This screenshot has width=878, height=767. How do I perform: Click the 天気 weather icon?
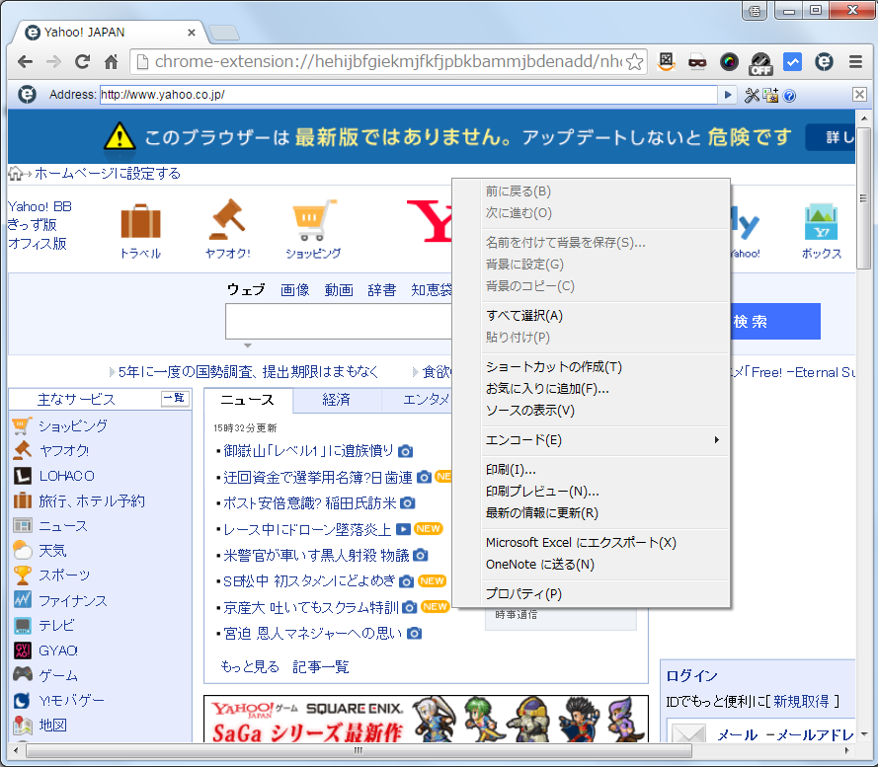[23, 551]
